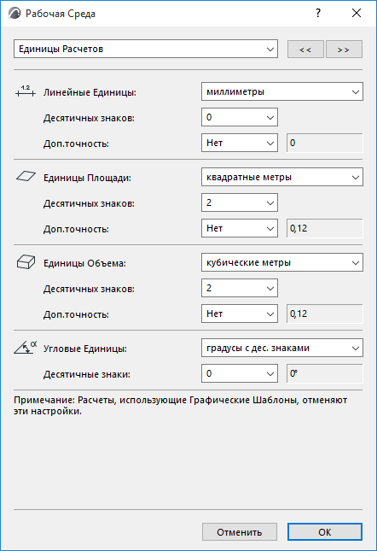Viewport: 377px width, 551px height.
Task: Open the квадратные метры area units dropdown
Action: click(x=282, y=177)
